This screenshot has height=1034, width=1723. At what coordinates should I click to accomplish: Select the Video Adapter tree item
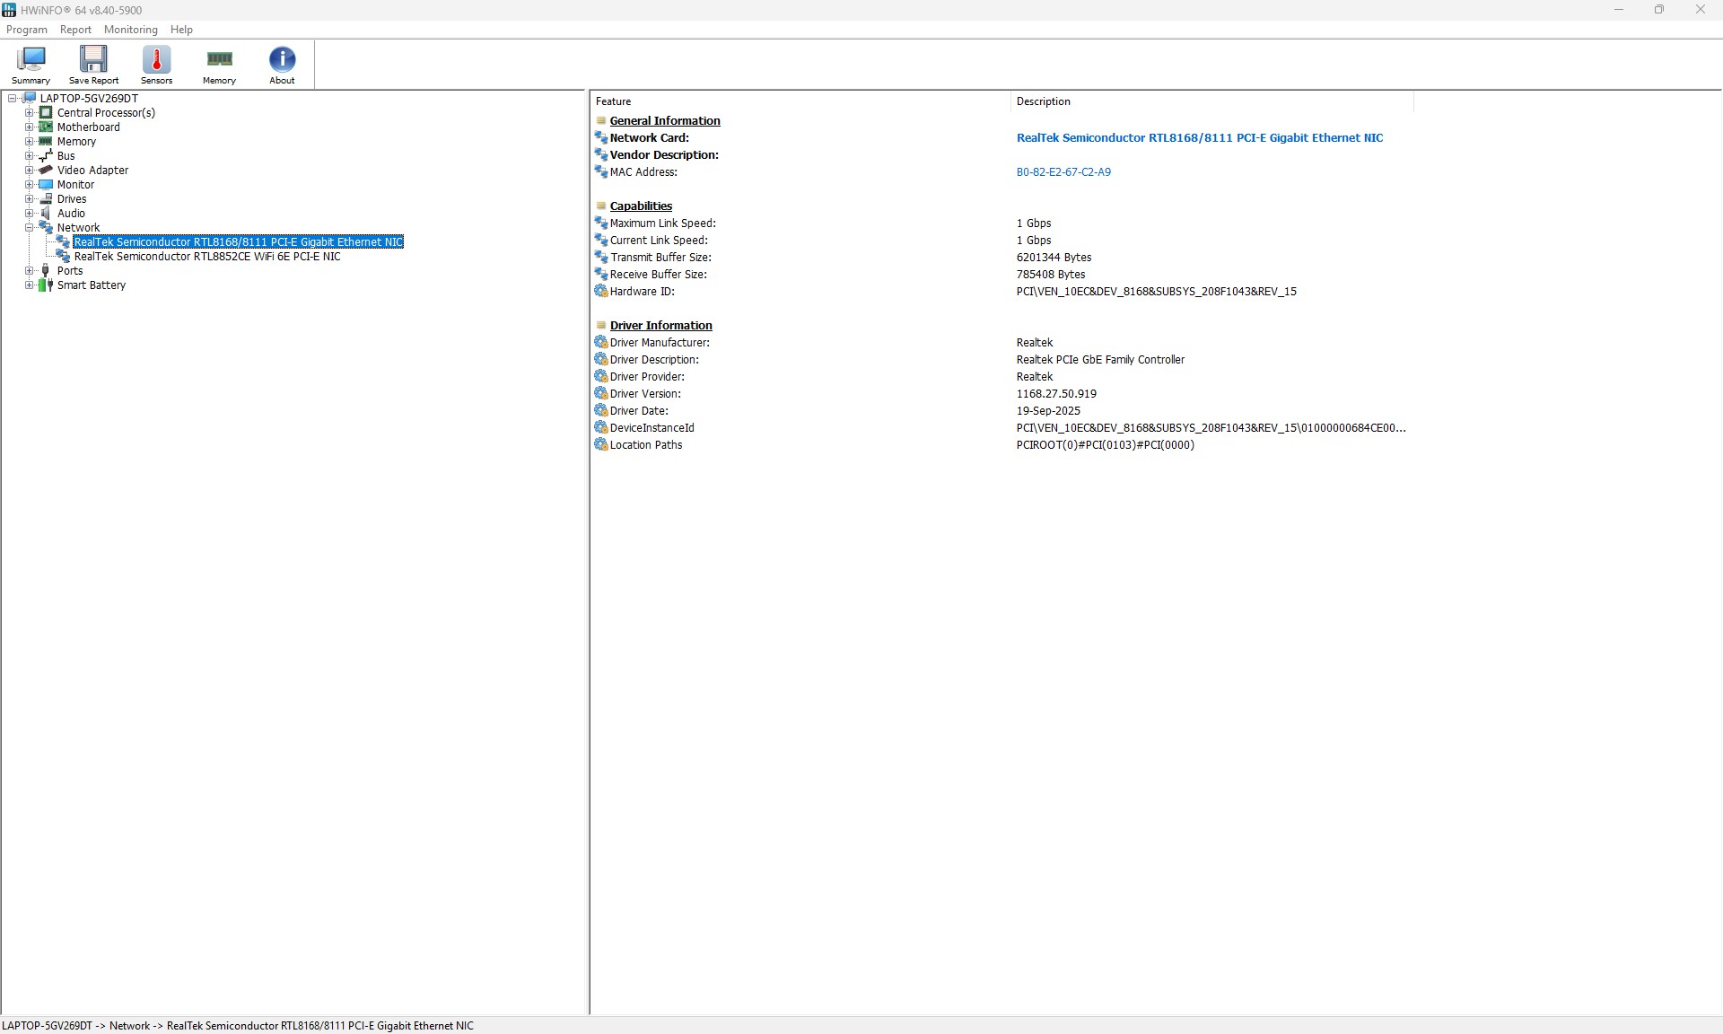(x=92, y=171)
